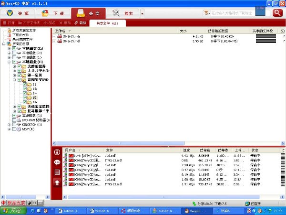Uncheck the folder 15 checkbox
Viewport: 286px width, 215px height.
pos(25,97)
